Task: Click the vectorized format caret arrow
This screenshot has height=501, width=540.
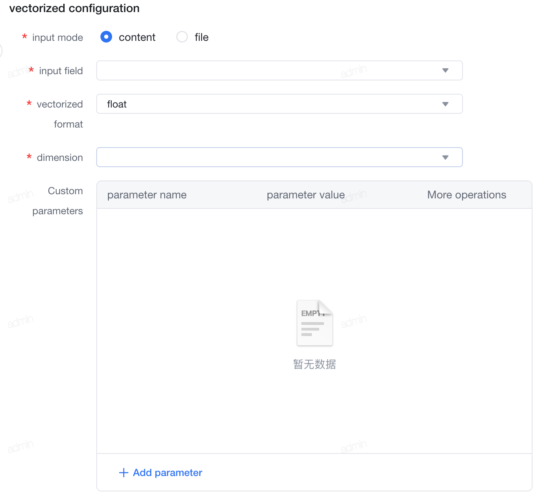Action: (445, 104)
